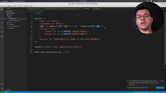Click the echo json_encode code line

52,52
